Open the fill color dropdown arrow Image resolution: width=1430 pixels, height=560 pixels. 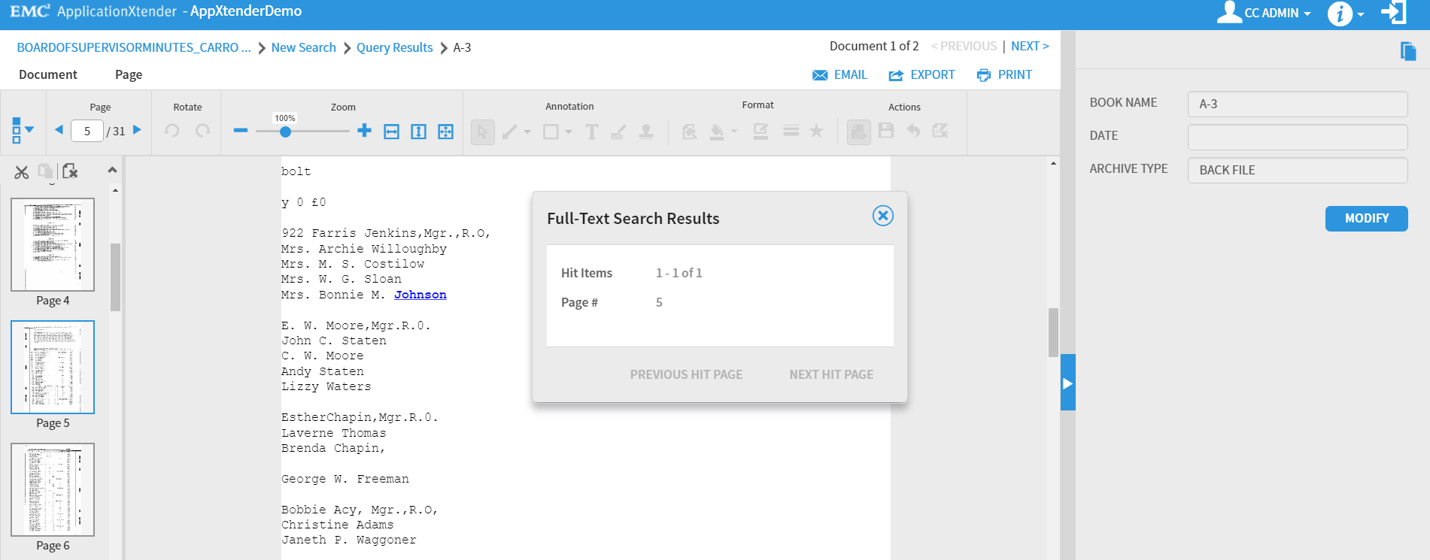pyautogui.click(x=734, y=132)
